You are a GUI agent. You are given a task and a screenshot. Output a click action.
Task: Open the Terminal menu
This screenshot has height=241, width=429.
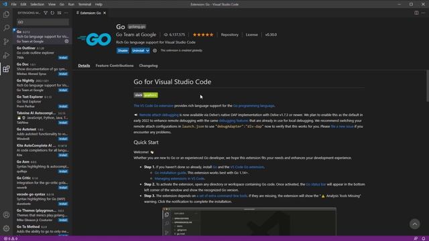point(85,5)
